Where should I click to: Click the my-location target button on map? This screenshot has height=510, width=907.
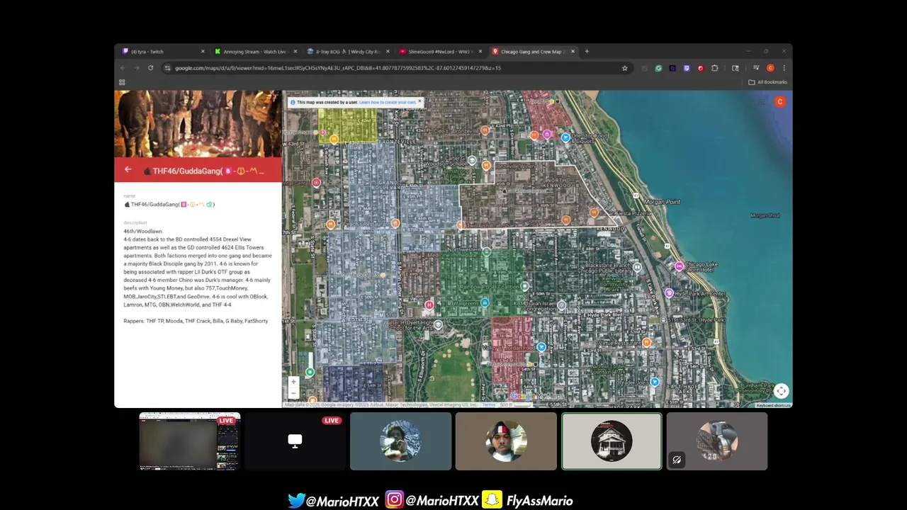781,391
